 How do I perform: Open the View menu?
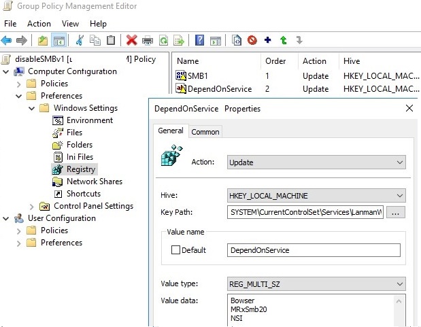(x=70, y=24)
